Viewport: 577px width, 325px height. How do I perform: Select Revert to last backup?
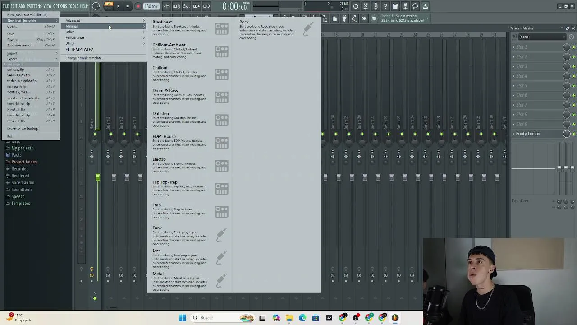pyautogui.click(x=31, y=129)
